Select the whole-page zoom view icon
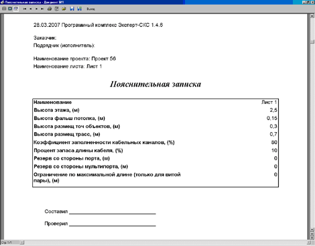Viewport: 315px width, 246px height. pyautogui.click(x=4, y=9)
